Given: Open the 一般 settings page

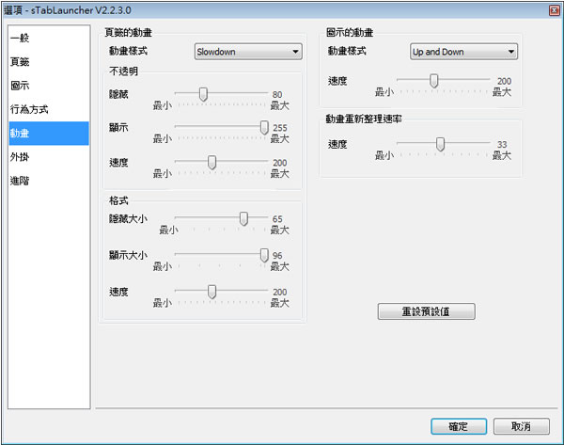Looking at the screenshot, I should [49, 38].
